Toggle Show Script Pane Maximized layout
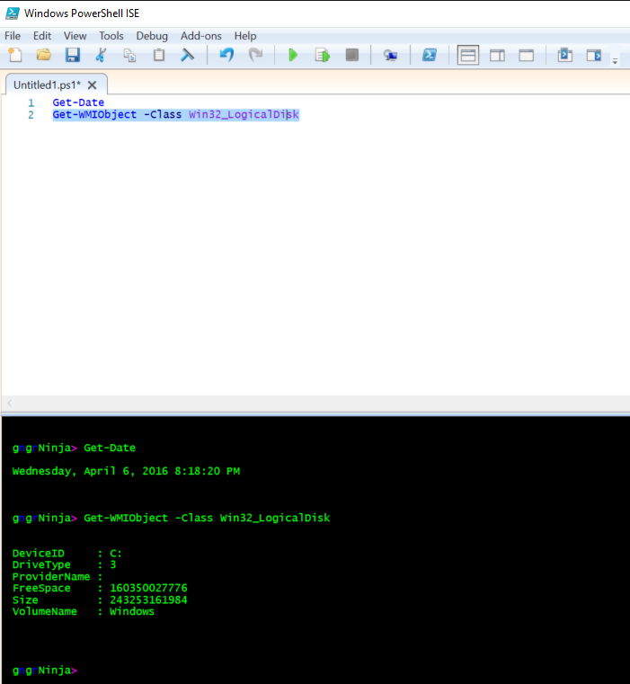This screenshot has width=630, height=684. click(526, 56)
